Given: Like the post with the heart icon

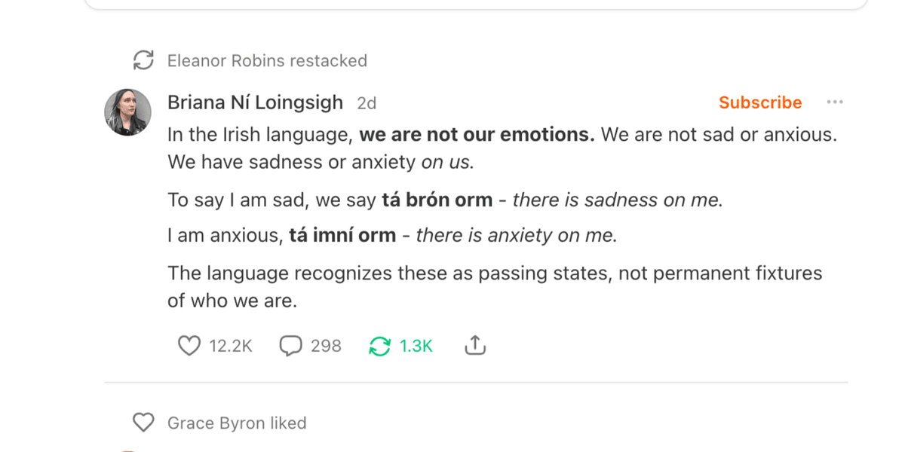Looking at the screenshot, I should [189, 346].
